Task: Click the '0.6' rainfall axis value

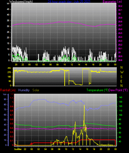Action: tap(12, 119)
